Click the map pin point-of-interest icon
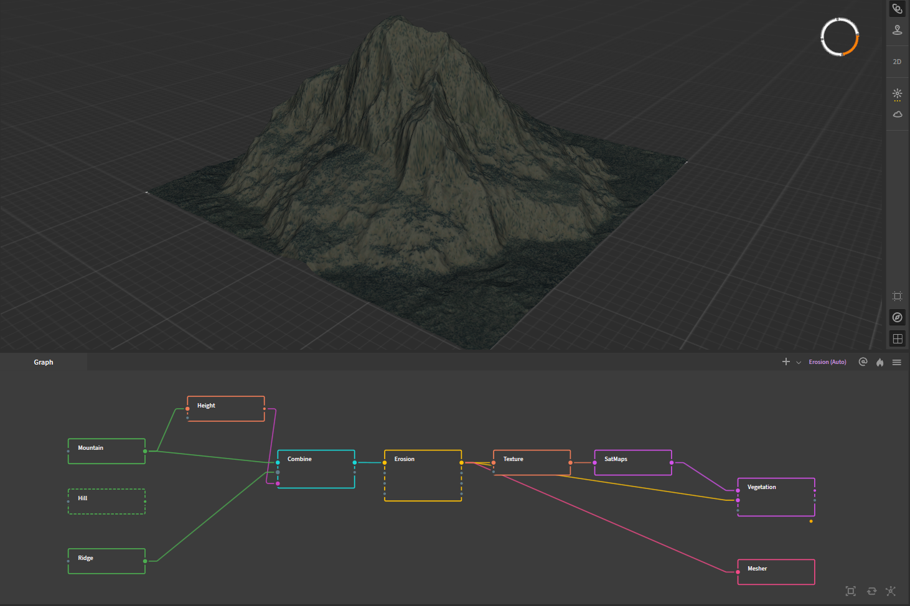910x606 pixels. click(x=897, y=30)
